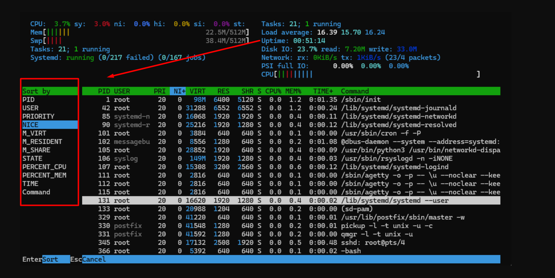Select PRIORITY sort option

(x=38, y=117)
